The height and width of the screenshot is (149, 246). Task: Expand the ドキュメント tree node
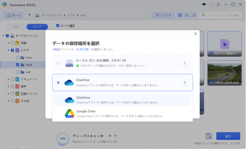click(x=8, y=79)
